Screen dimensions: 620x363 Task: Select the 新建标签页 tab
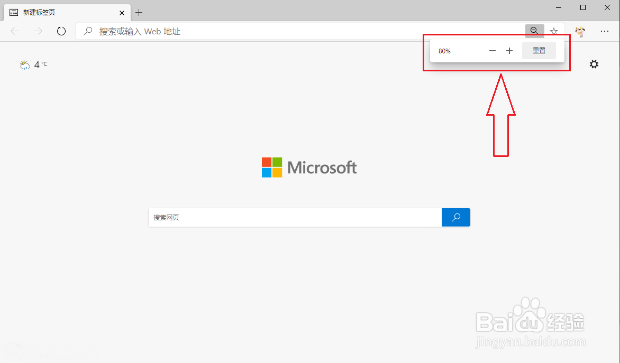[x=67, y=13]
